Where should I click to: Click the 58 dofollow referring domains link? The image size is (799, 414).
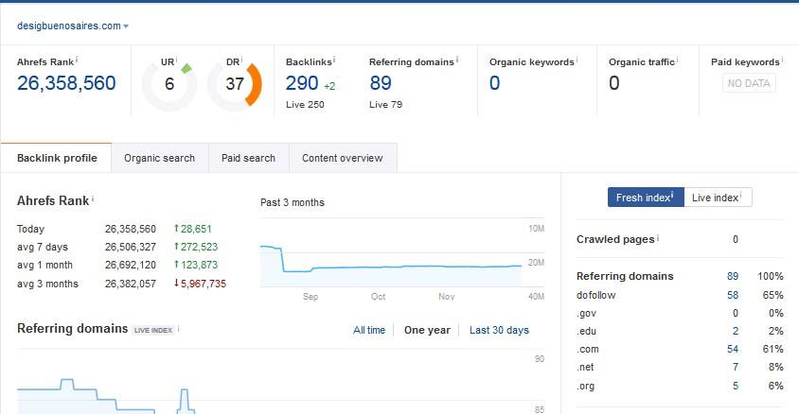[733, 295]
